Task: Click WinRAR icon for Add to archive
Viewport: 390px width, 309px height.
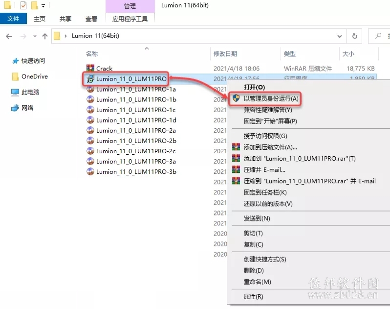Action: pos(236,147)
